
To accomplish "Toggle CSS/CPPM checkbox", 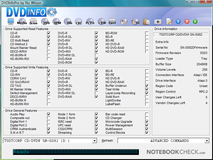I will (96, 129).
